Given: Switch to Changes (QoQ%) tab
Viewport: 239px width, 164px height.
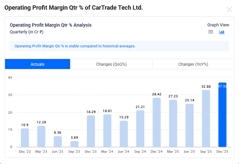Looking at the screenshot, I should point(111,64).
